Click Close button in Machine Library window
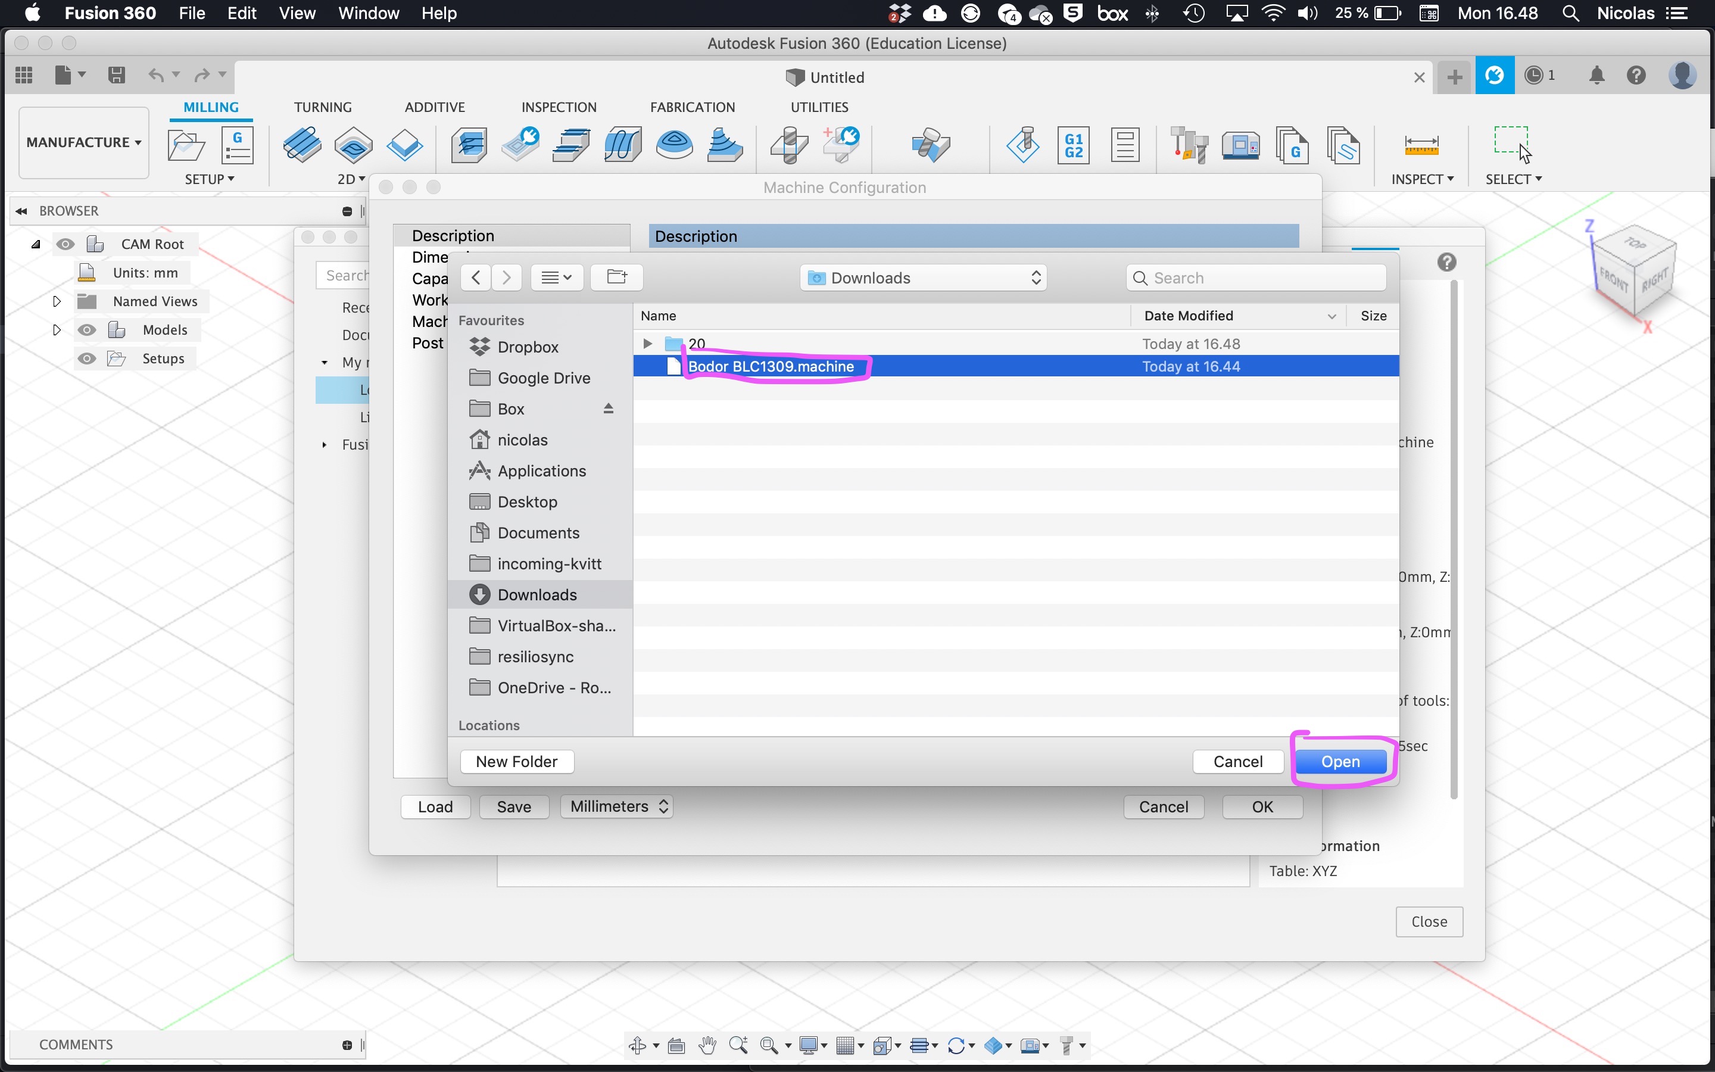Image resolution: width=1715 pixels, height=1072 pixels. coord(1429,921)
